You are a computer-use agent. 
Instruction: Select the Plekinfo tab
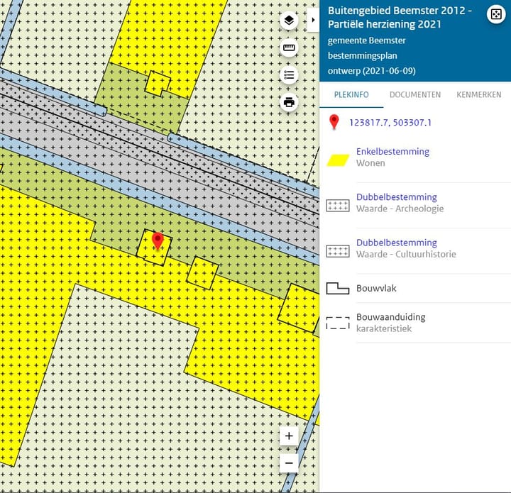point(350,94)
